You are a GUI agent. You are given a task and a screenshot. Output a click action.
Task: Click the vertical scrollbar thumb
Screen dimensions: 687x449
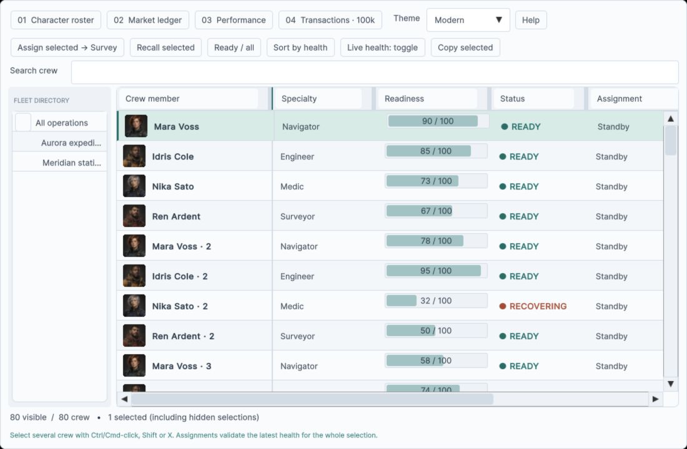670,140
